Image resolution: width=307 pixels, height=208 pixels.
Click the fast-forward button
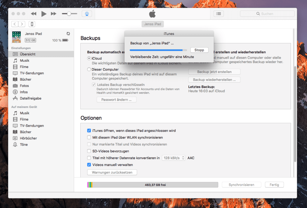pos(53,14)
